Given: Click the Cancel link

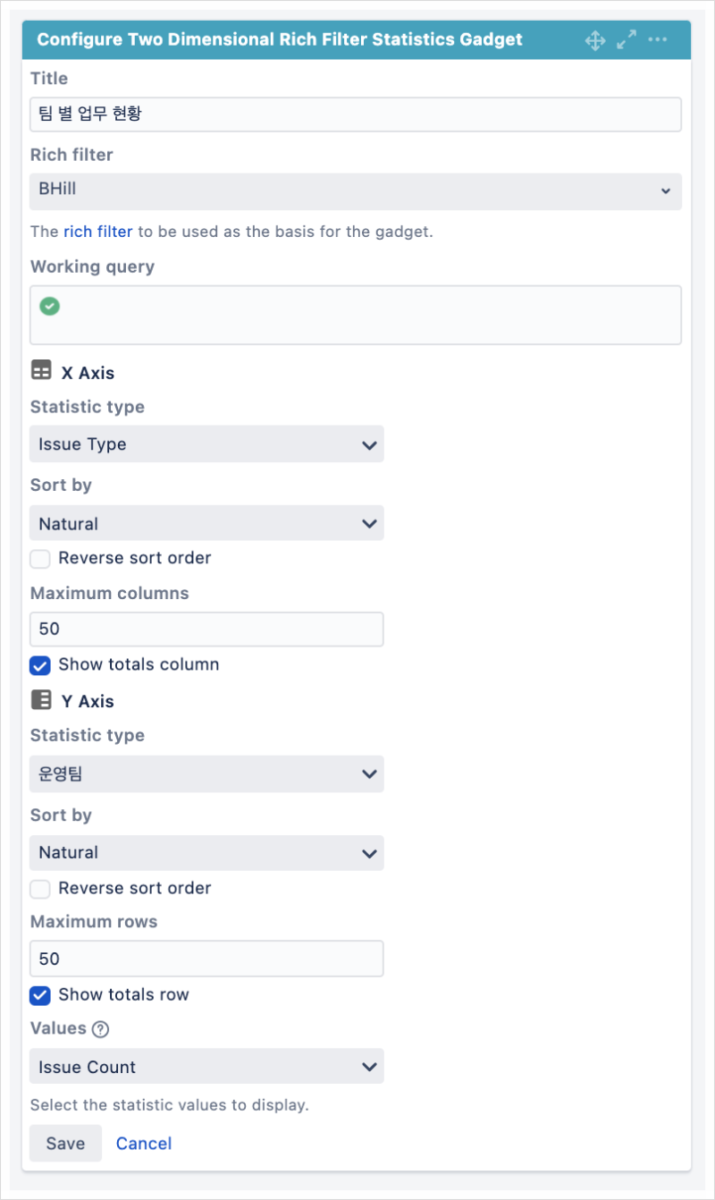Looking at the screenshot, I should (143, 1143).
